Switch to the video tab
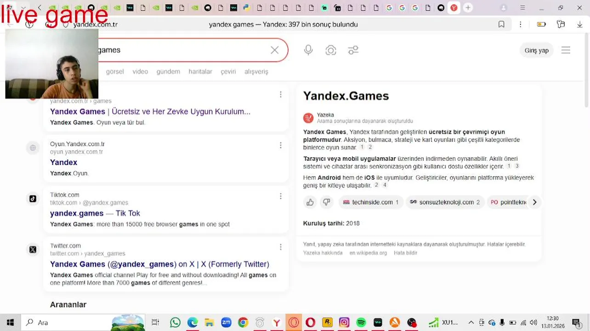The width and height of the screenshot is (590, 331). (x=140, y=71)
